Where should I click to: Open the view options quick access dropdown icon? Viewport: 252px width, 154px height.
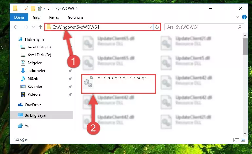(x=41, y=9)
